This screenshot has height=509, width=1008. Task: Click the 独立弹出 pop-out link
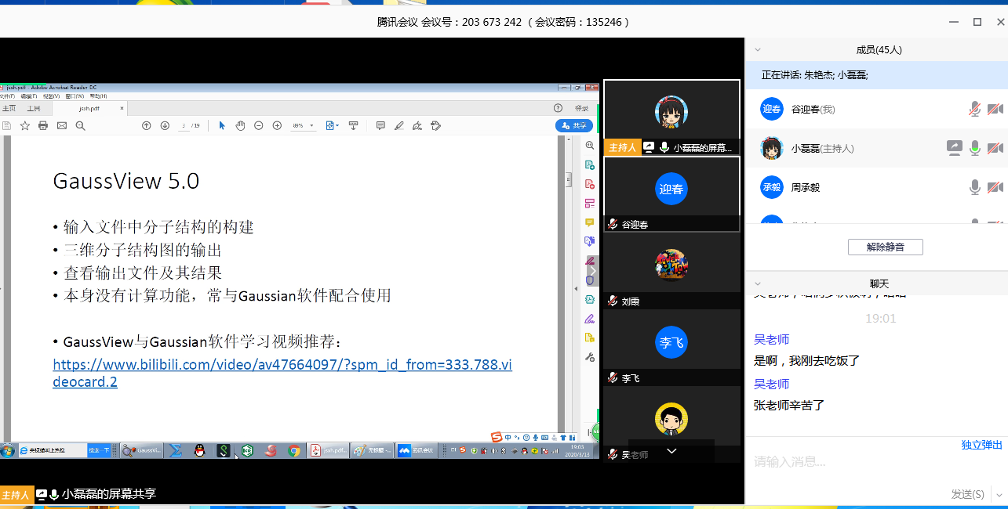click(x=981, y=445)
